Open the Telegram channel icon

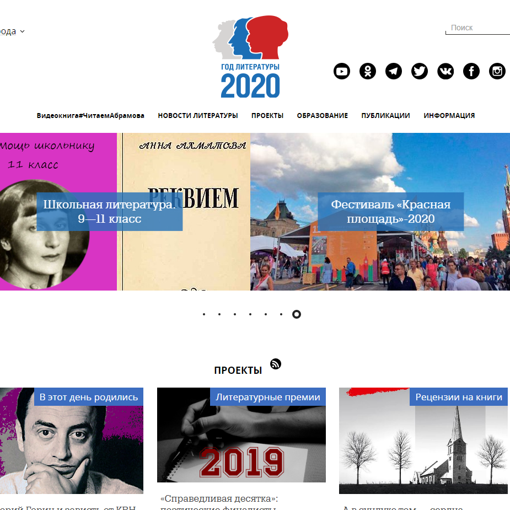394,71
